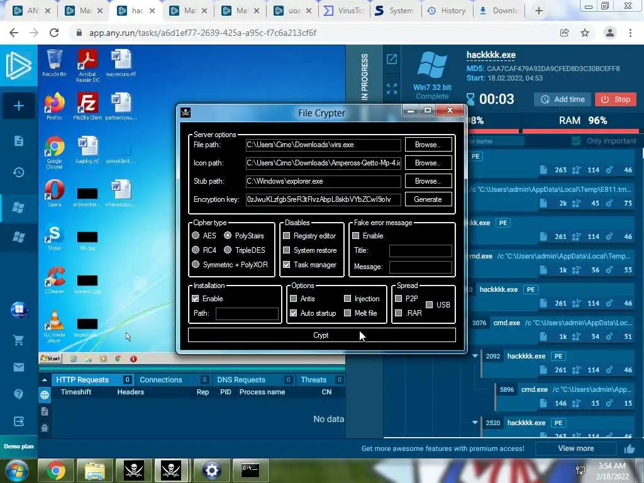
Task: Open VM in new window icon
Action: tap(392, 59)
